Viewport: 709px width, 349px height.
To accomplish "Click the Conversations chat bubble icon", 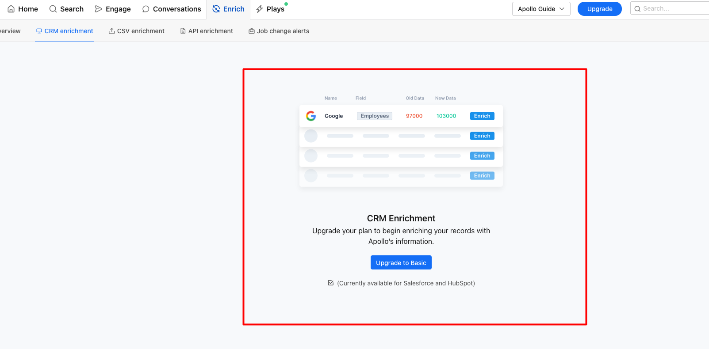I will [146, 9].
